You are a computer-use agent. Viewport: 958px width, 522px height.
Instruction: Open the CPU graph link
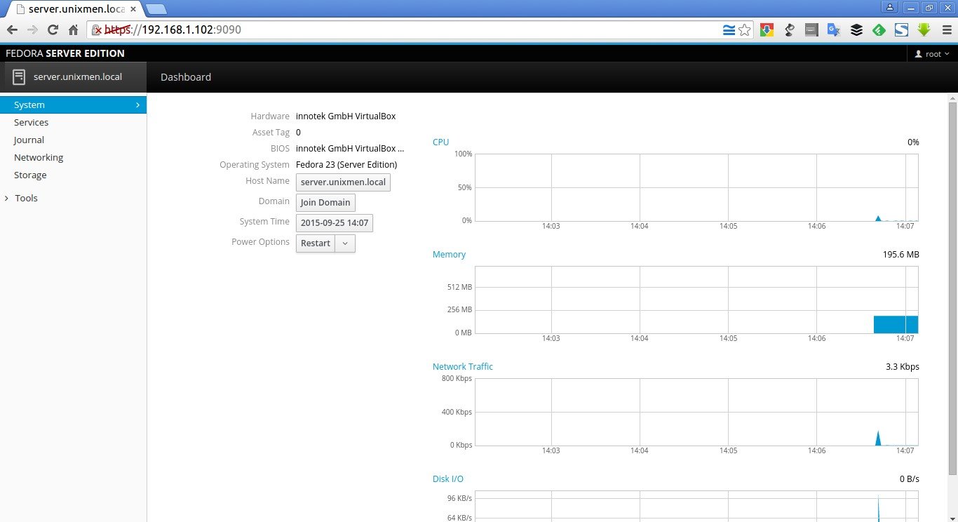point(440,142)
